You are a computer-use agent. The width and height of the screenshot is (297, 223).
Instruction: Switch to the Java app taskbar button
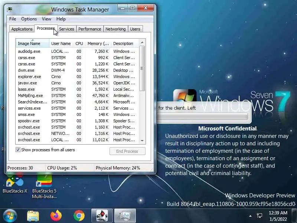click(x=102, y=216)
